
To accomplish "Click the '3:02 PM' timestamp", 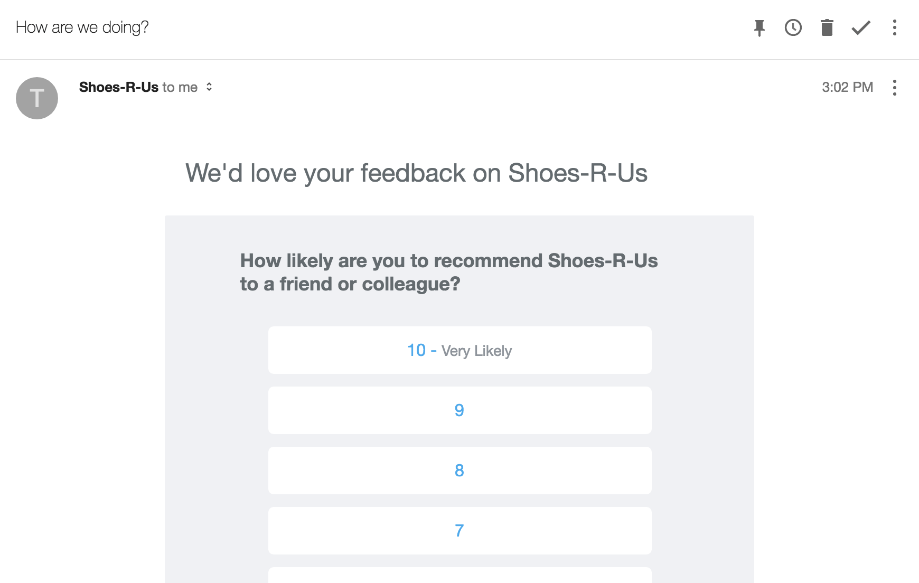I will click(848, 87).
